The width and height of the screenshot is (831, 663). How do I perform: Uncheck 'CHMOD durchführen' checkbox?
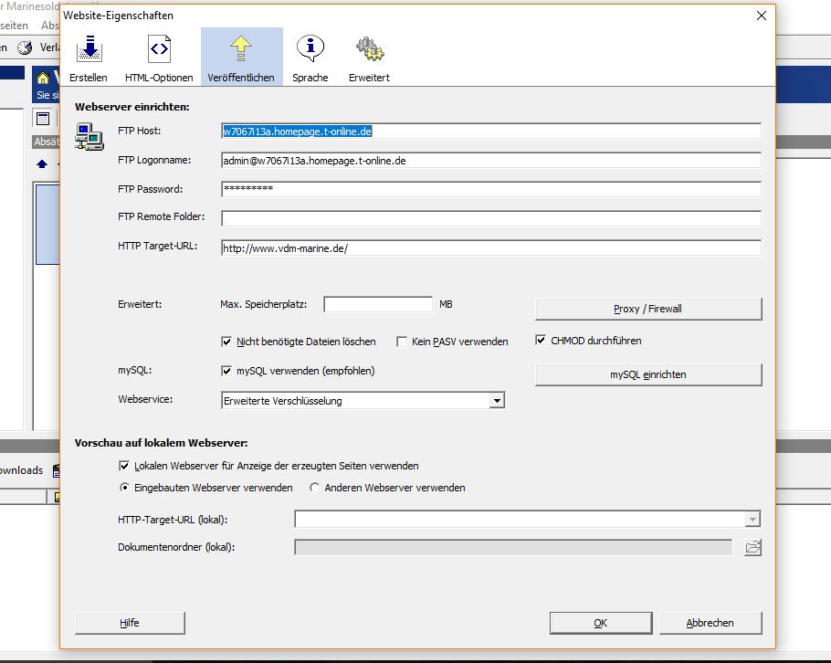(542, 341)
